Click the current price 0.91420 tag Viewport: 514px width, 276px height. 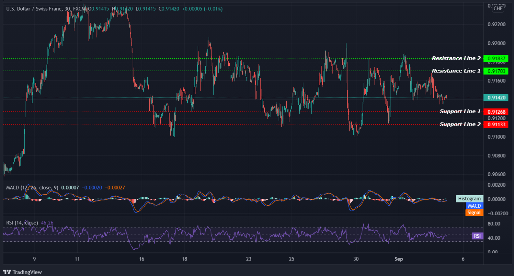pos(496,98)
